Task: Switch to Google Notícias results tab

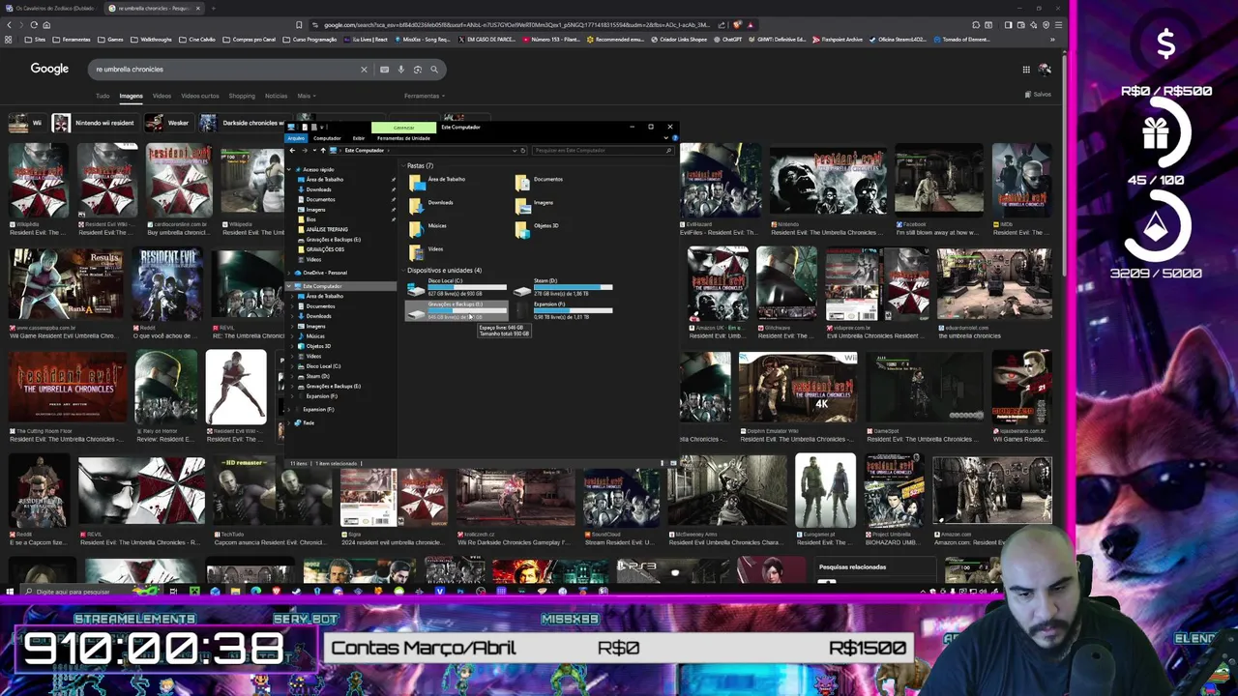Action: pos(276,96)
